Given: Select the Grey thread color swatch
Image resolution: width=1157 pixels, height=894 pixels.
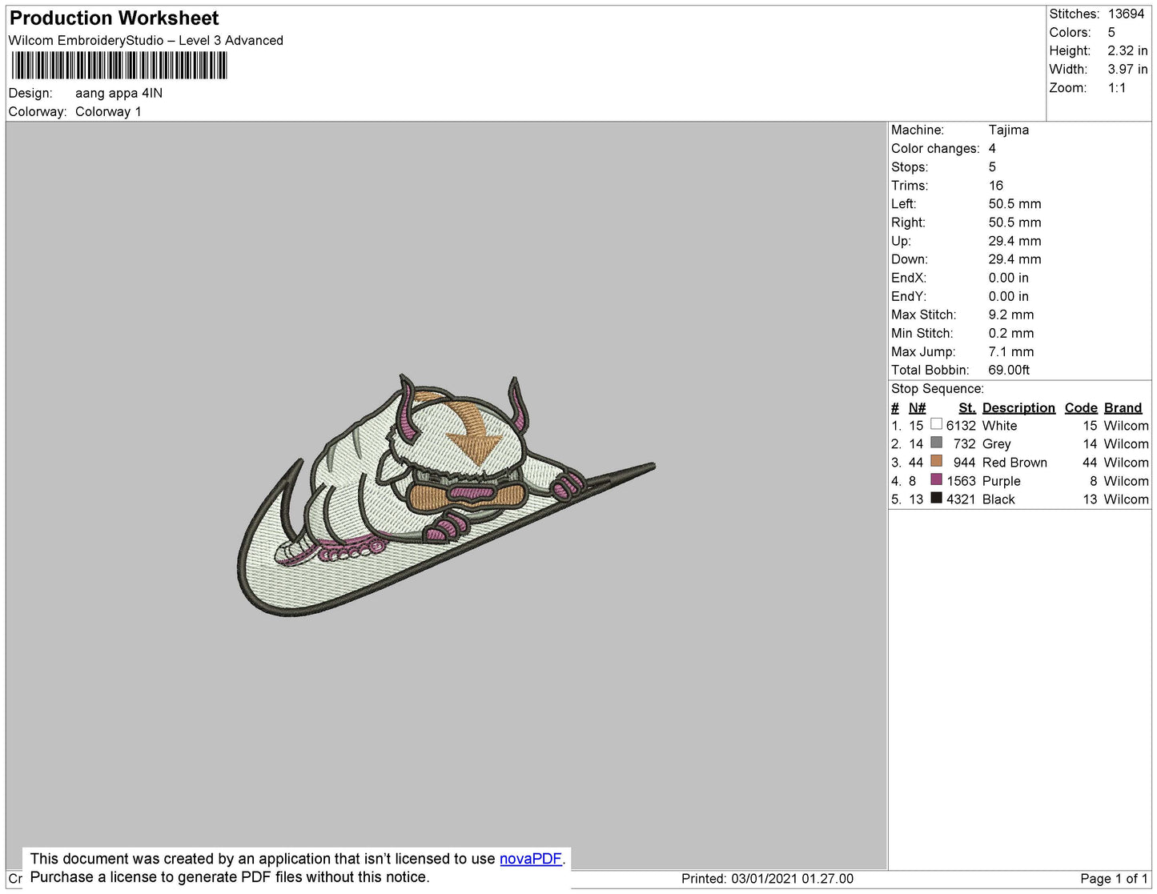Looking at the screenshot, I should [936, 443].
